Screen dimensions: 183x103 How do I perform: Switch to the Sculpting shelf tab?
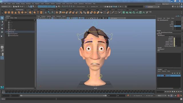point(28,10)
